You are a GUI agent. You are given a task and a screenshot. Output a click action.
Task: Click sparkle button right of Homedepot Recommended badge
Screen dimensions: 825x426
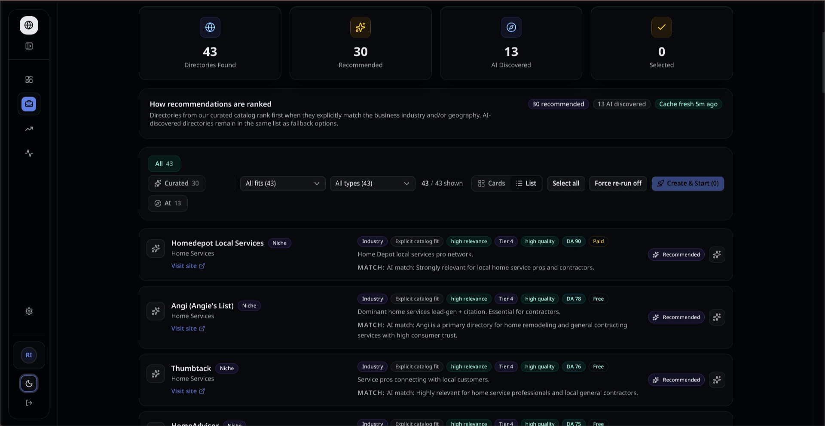click(x=717, y=254)
